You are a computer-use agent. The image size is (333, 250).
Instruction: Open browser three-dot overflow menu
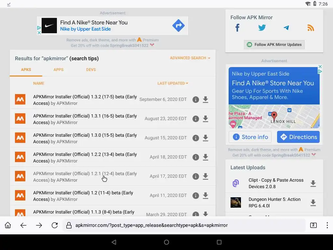[327, 225]
